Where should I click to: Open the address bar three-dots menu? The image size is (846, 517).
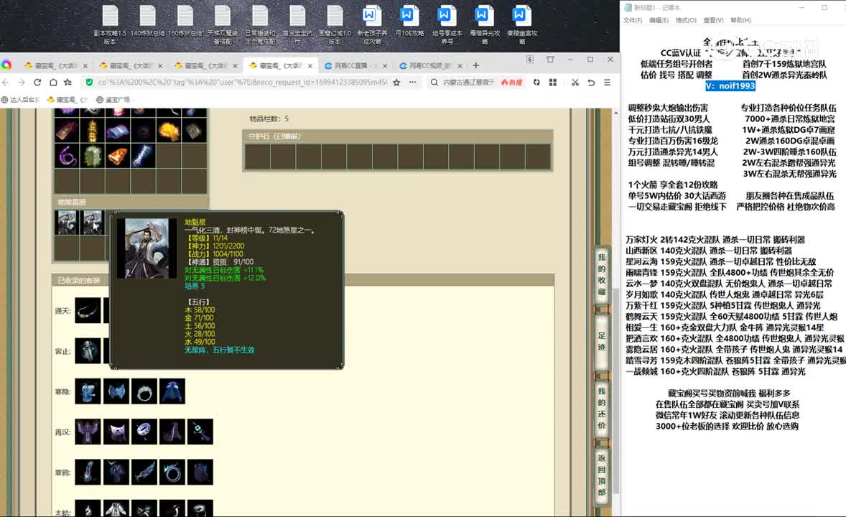pos(413,83)
